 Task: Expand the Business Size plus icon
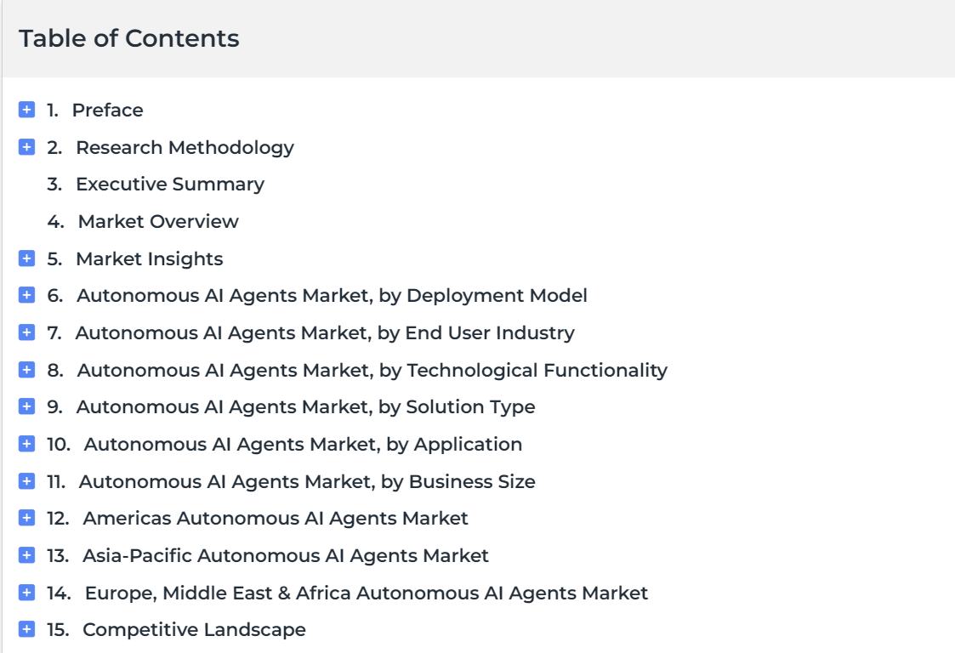tap(27, 481)
